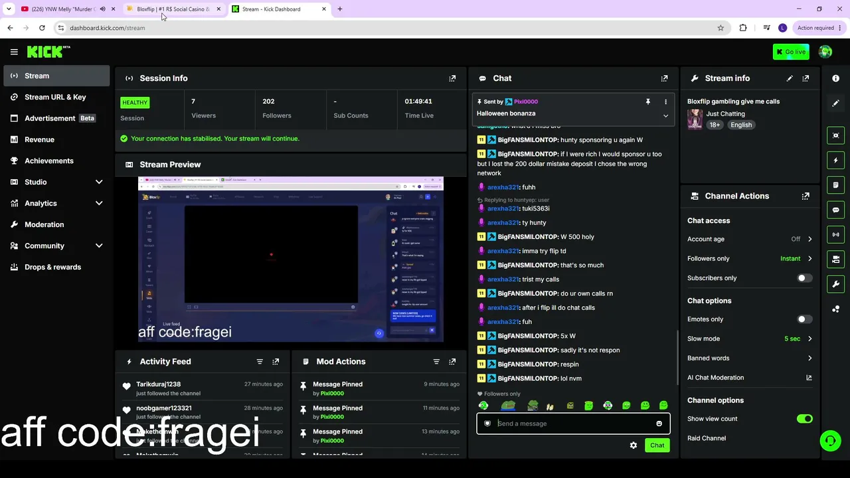This screenshot has width=850, height=478.
Task: Open the emoji picker in the message box
Action: pyautogui.click(x=659, y=424)
